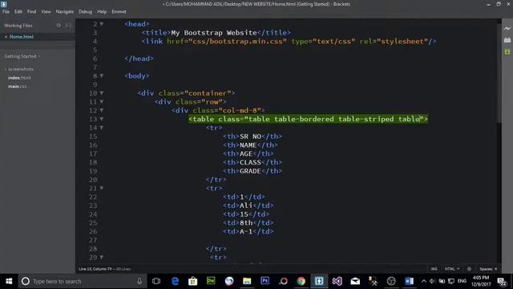Click the network icon in system tray

coord(451,281)
